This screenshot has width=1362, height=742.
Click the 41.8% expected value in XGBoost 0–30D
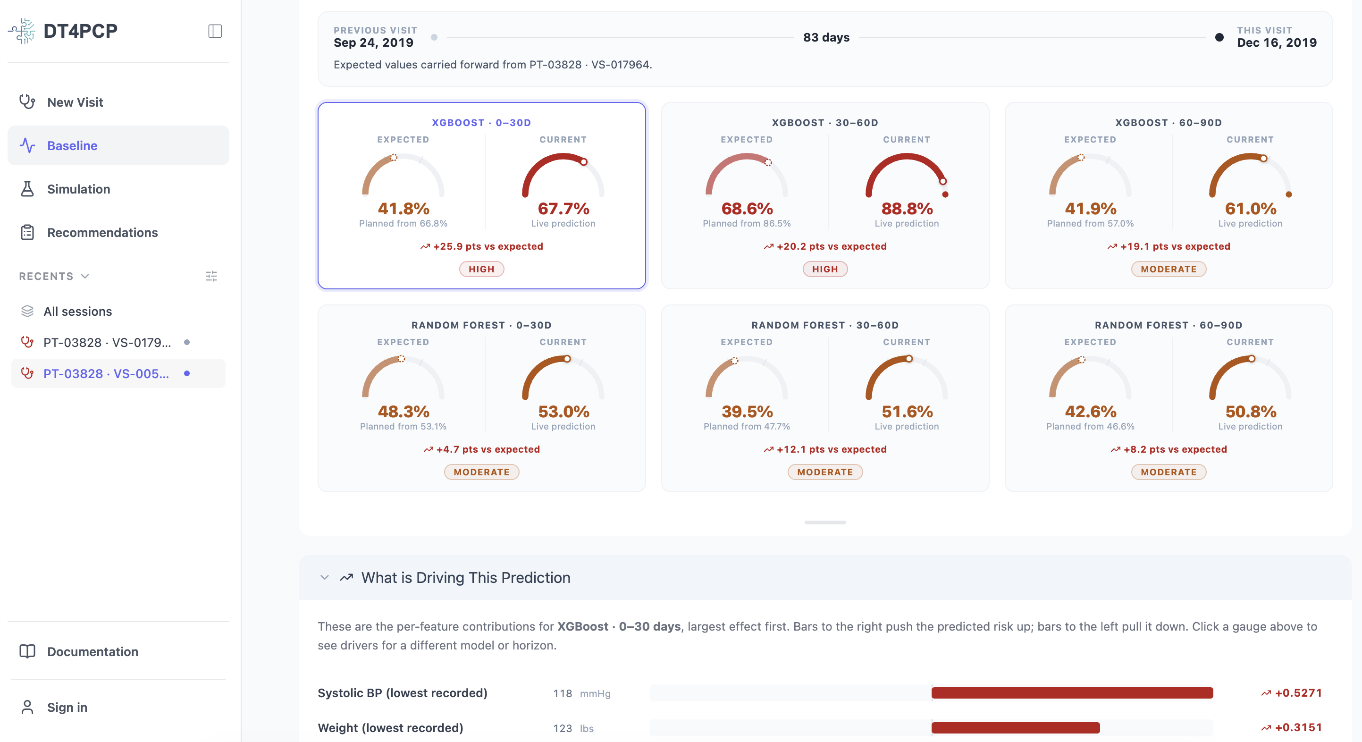(x=404, y=208)
